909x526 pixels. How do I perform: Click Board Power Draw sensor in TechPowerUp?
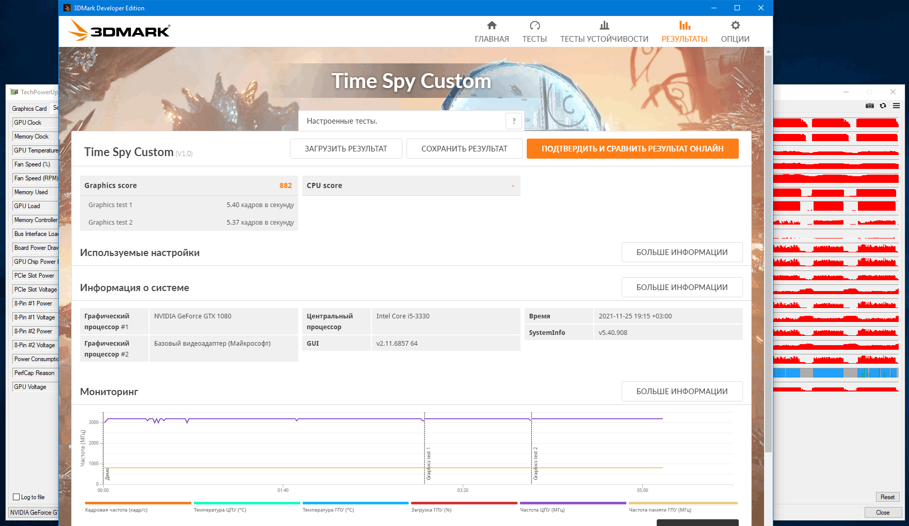(35, 248)
